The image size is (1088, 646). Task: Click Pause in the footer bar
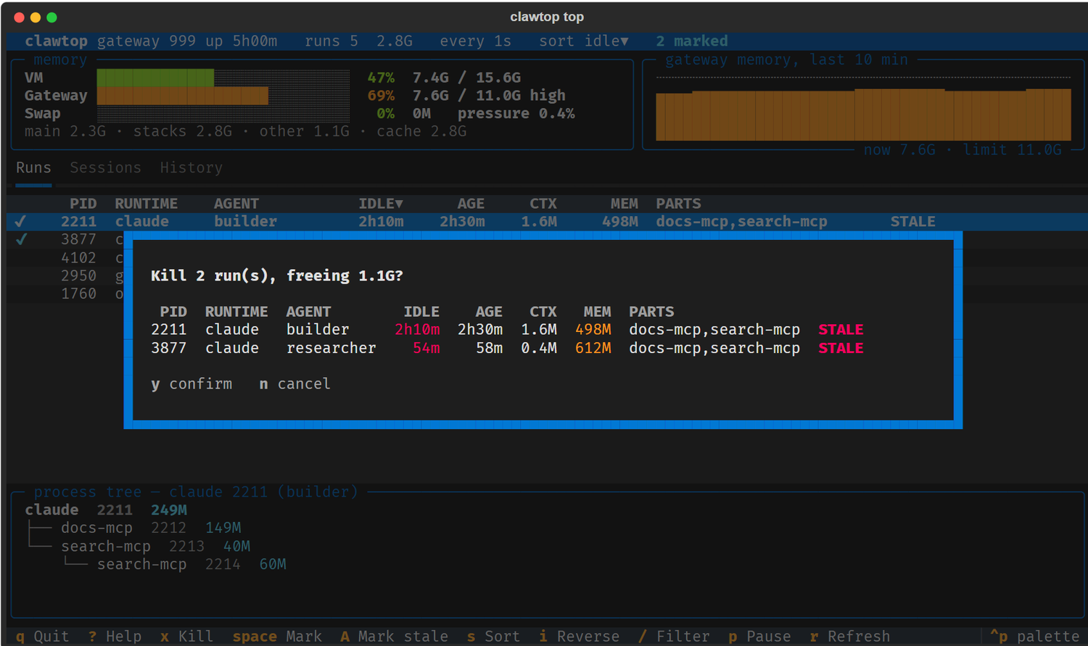point(759,636)
